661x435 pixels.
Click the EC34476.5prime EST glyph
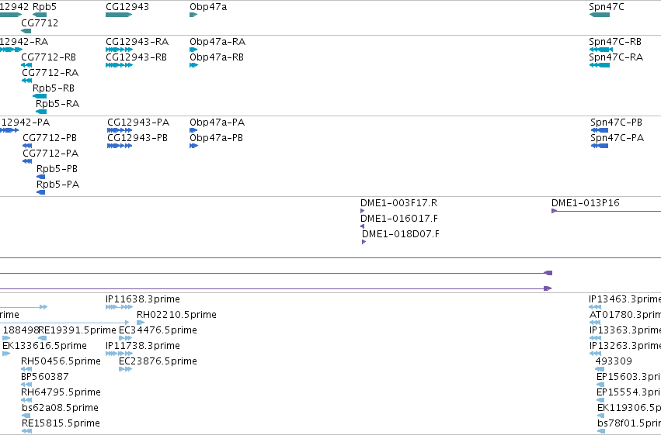126,338
